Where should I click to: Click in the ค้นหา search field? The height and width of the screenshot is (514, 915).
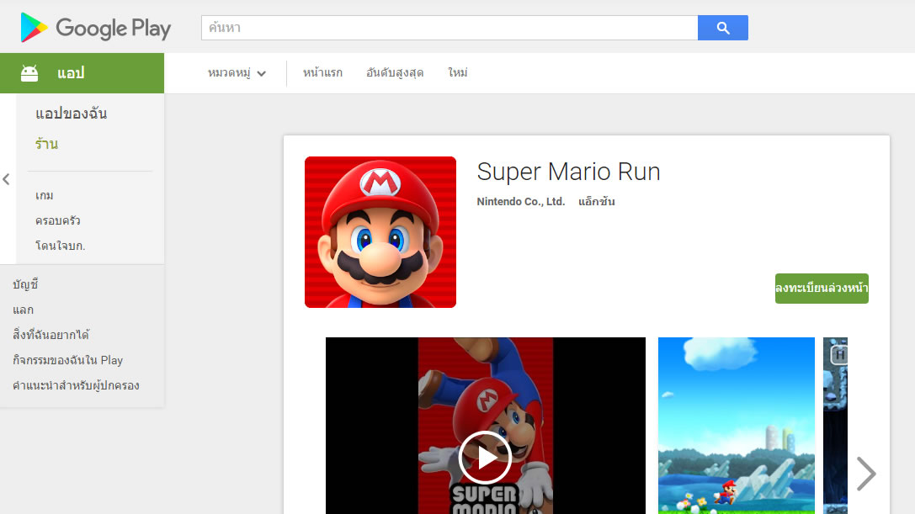point(449,28)
